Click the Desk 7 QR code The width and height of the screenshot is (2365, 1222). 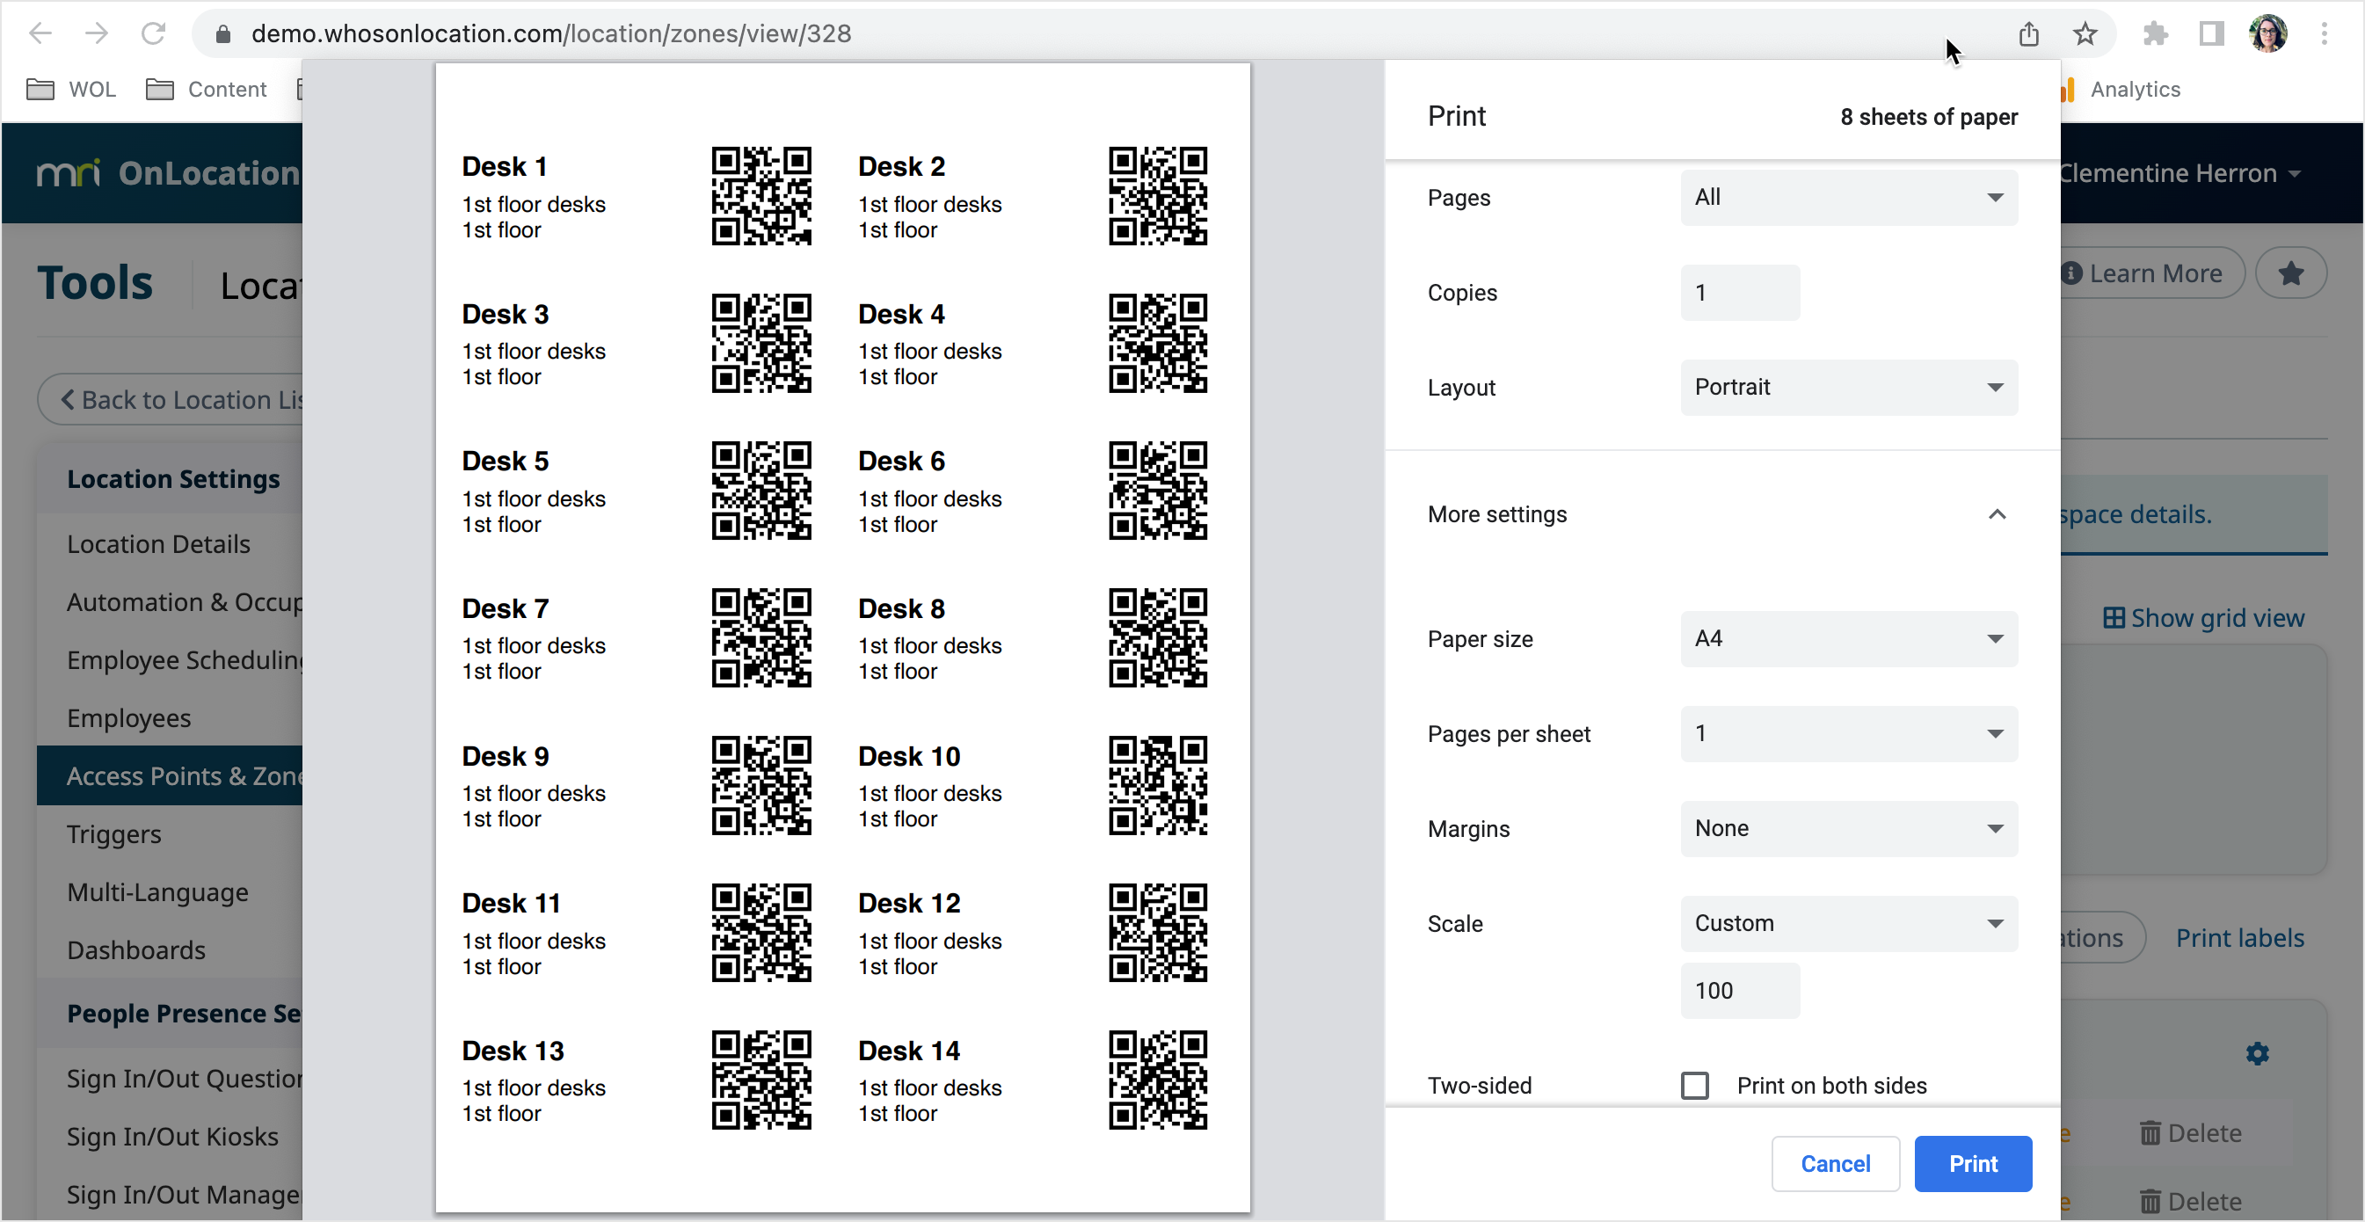click(761, 638)
